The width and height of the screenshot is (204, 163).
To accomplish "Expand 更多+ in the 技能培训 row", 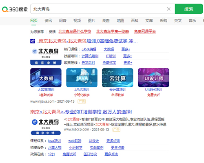I will (x=127, y=56).
